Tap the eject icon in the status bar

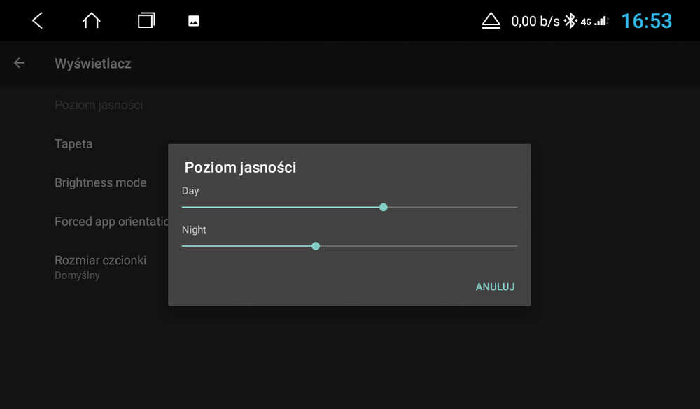(x=491, y=20)
